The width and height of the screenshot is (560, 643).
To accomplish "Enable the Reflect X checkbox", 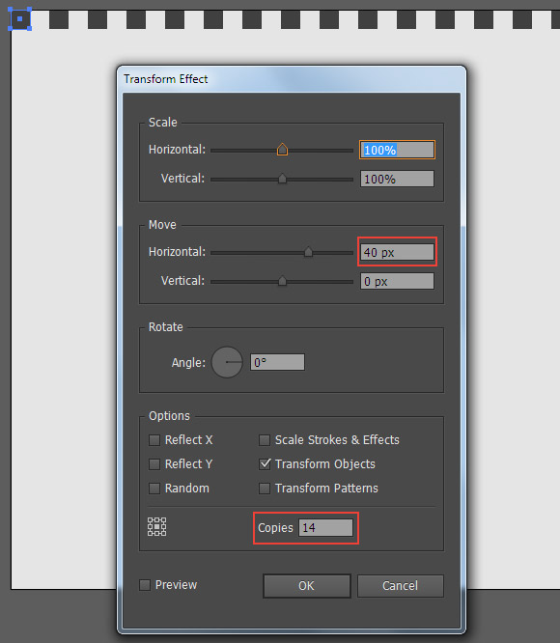I will [154, 440].
